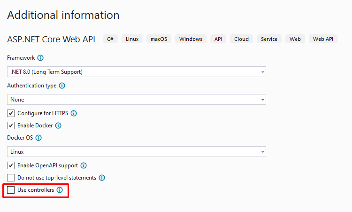
Task: Open the Framework version dropdown
Action: (136, 72)
